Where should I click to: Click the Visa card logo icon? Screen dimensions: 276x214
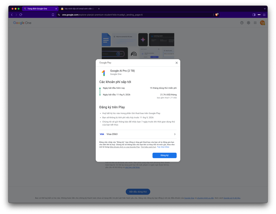102,134
